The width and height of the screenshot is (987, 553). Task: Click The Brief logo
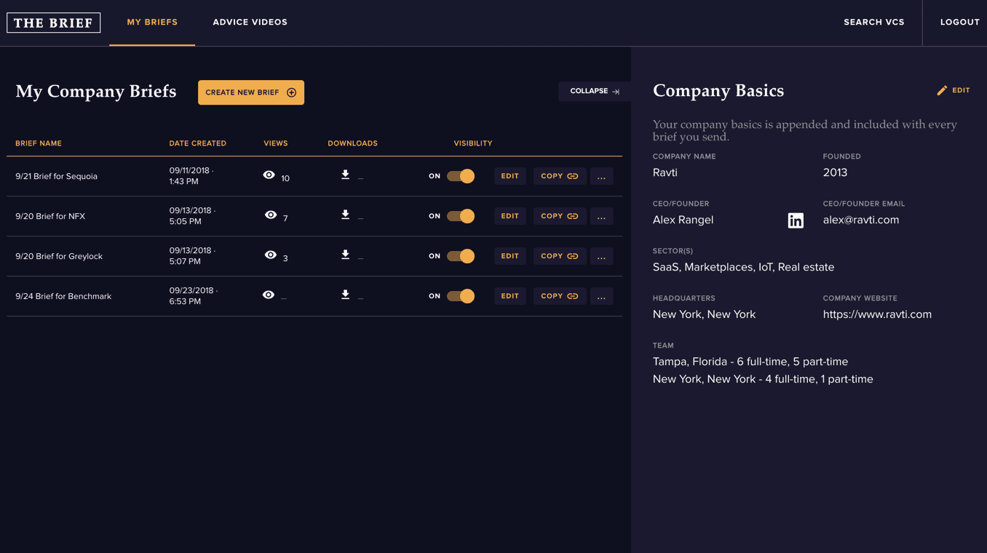[54, 23]
